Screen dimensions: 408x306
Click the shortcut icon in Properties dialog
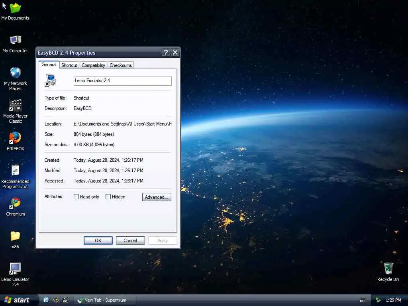pos(51,80)
